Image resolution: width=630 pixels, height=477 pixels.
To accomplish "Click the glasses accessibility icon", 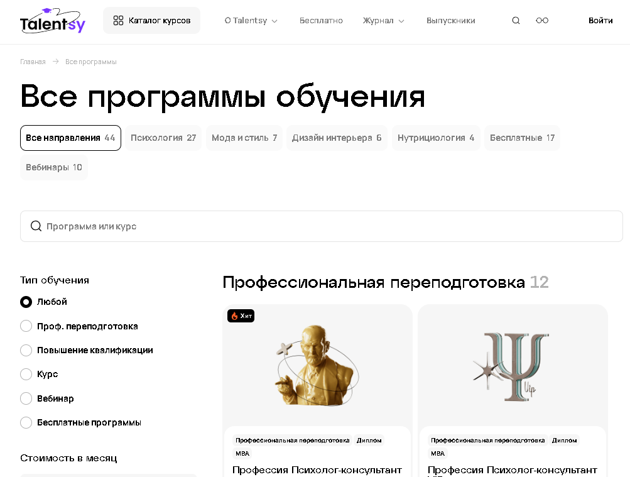I will (x=542, y=21).
